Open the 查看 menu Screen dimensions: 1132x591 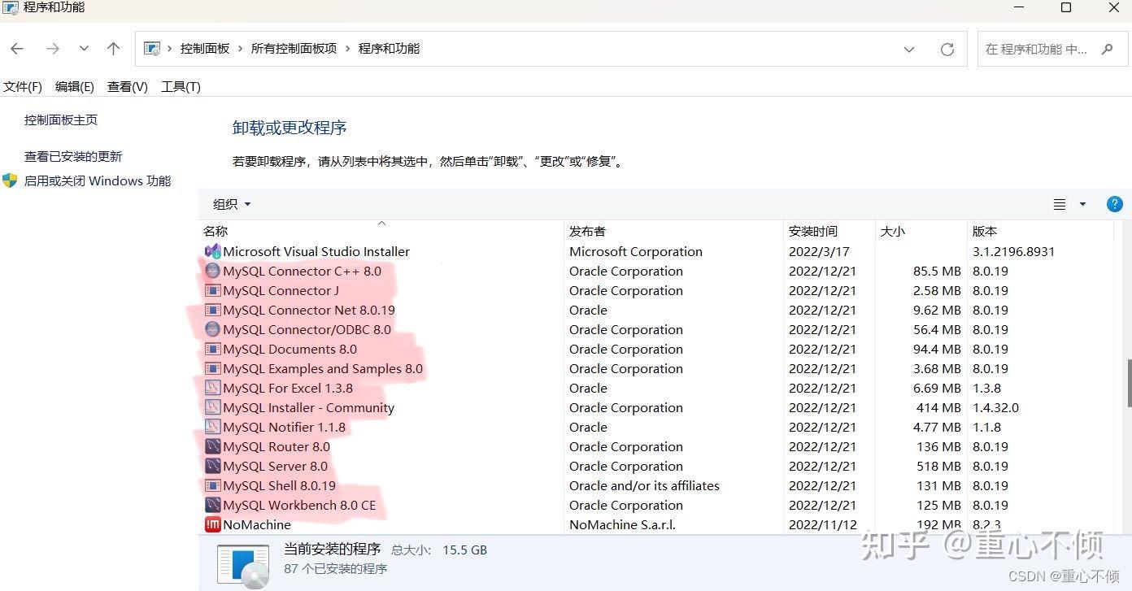[x=127, y=86]
